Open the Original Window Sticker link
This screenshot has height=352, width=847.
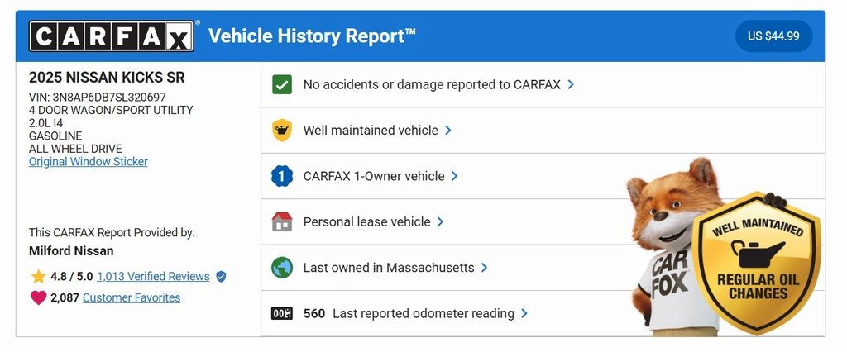tap(89, 162)
